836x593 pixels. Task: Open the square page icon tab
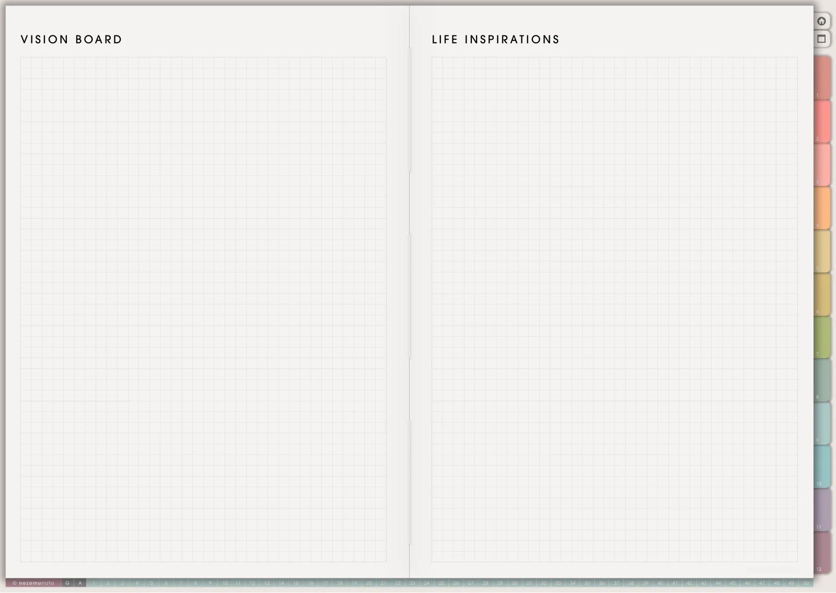[821, 39]
